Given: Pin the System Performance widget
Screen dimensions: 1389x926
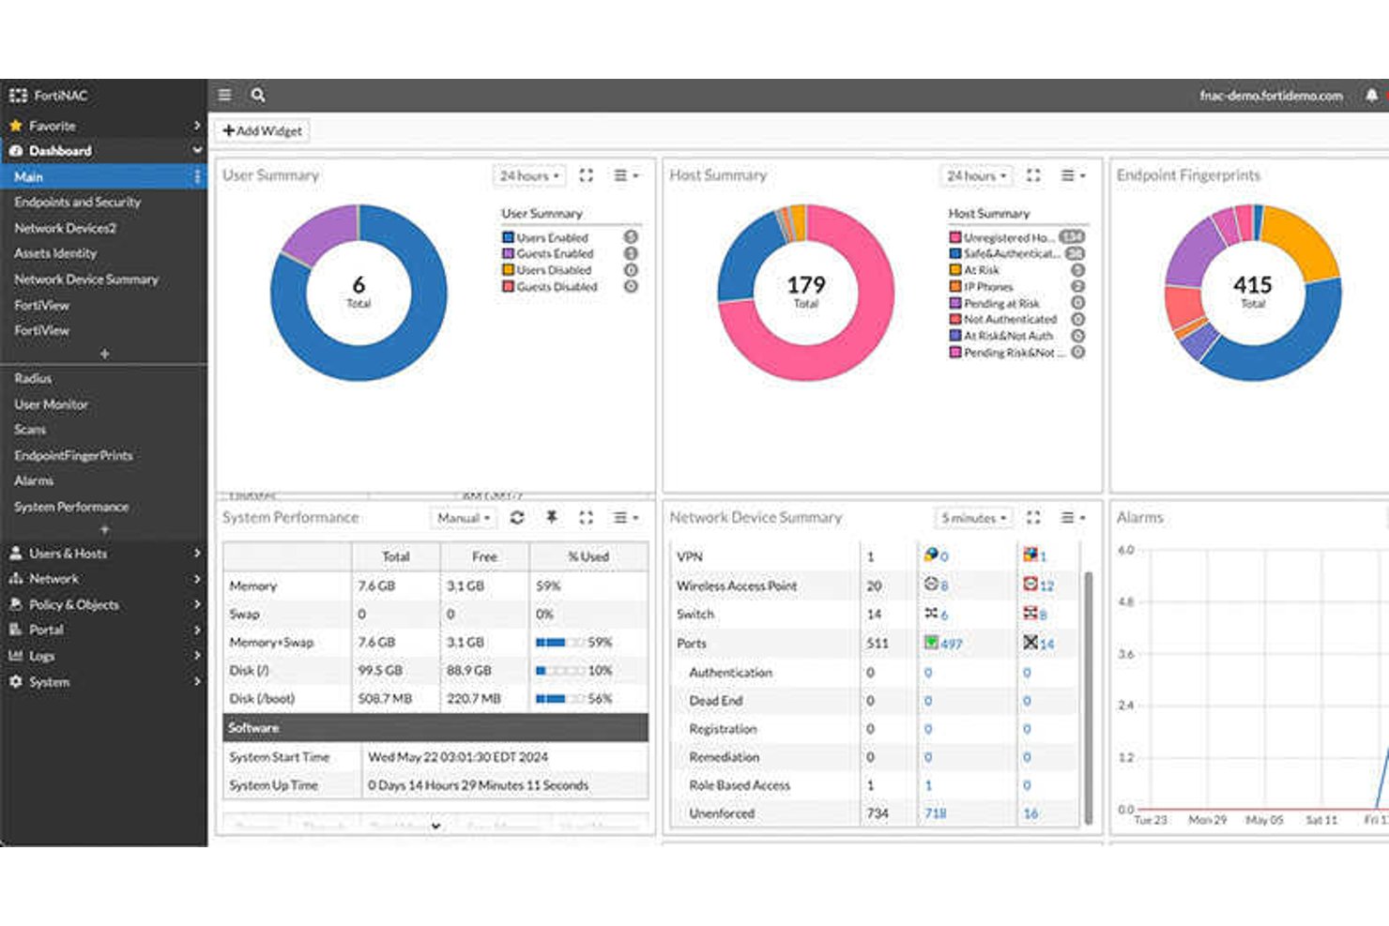Looking at the screenshot, I should pos(552,517).
